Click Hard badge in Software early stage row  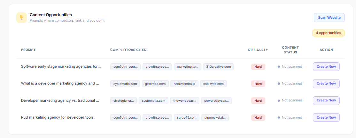pyautogui.click(x=258, y=67)
